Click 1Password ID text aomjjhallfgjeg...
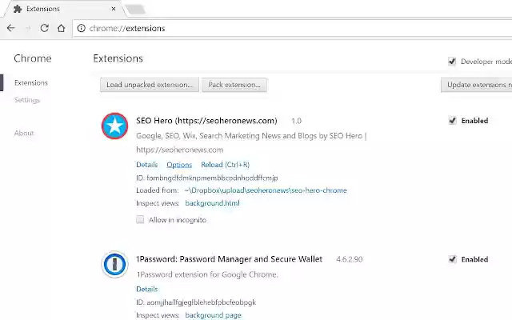This screenshot has height=320, width=512. pos(196,302)
